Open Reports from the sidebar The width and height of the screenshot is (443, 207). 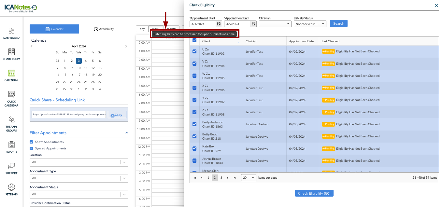pyautogui.click(x=11, y=147)
